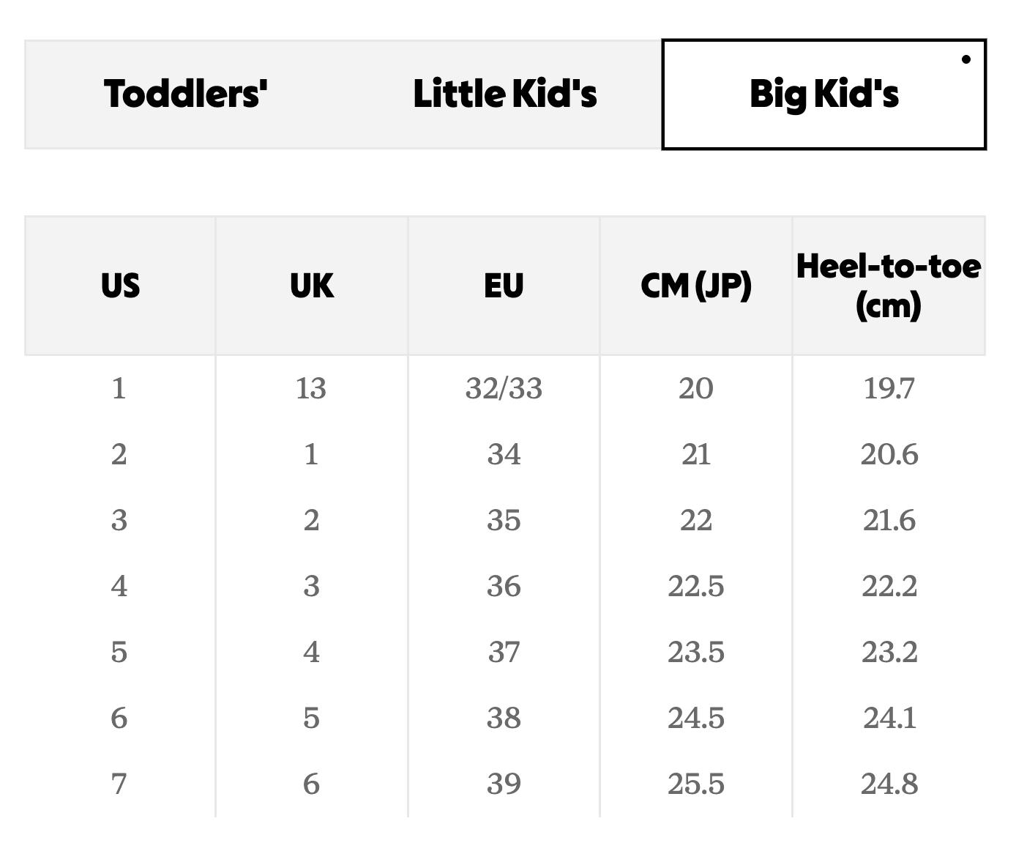Click the 23.2 heel-to-toe value

click(x=889, y=652)
